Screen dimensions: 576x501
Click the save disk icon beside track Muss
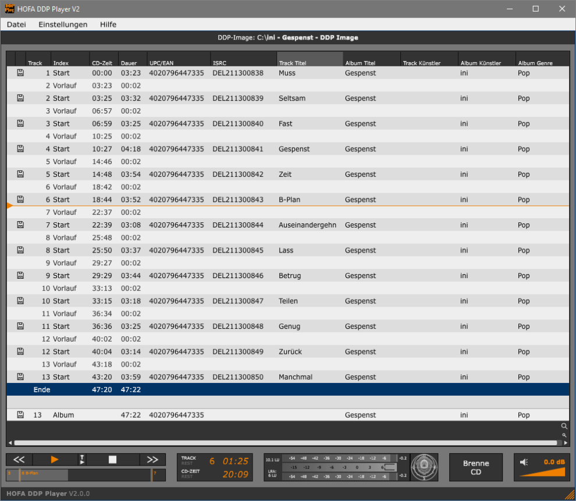(20, 73)
